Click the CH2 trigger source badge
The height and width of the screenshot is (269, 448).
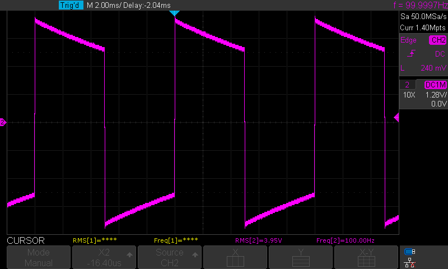click(x=437, y=40)
